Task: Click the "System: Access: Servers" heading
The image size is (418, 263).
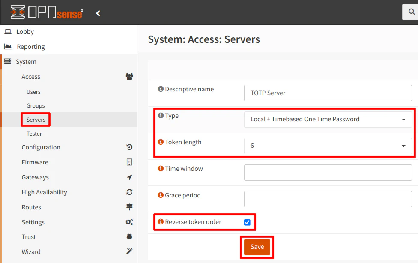Action: (x=204, y=39)
